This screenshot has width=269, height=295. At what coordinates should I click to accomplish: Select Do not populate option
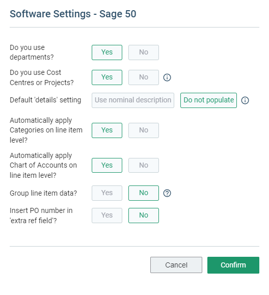click(208, 100)
